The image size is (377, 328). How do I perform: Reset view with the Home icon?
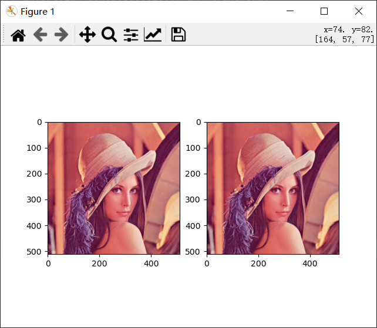tap(18, 35)
